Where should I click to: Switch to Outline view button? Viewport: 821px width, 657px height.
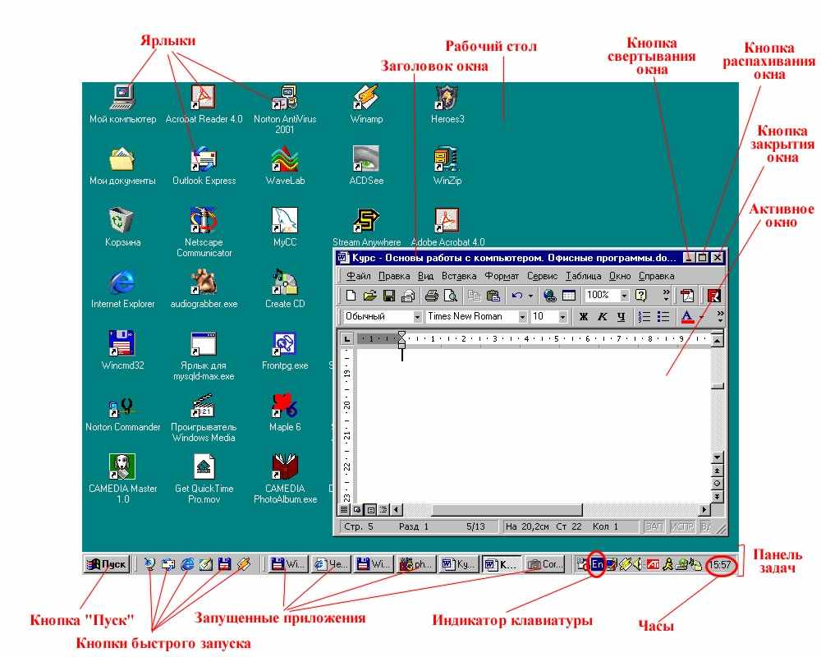[x=383, y=509]
